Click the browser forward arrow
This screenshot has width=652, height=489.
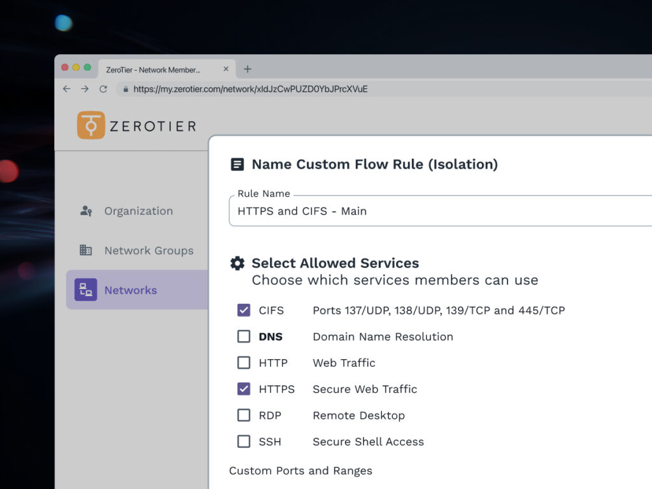pos(85,89)
